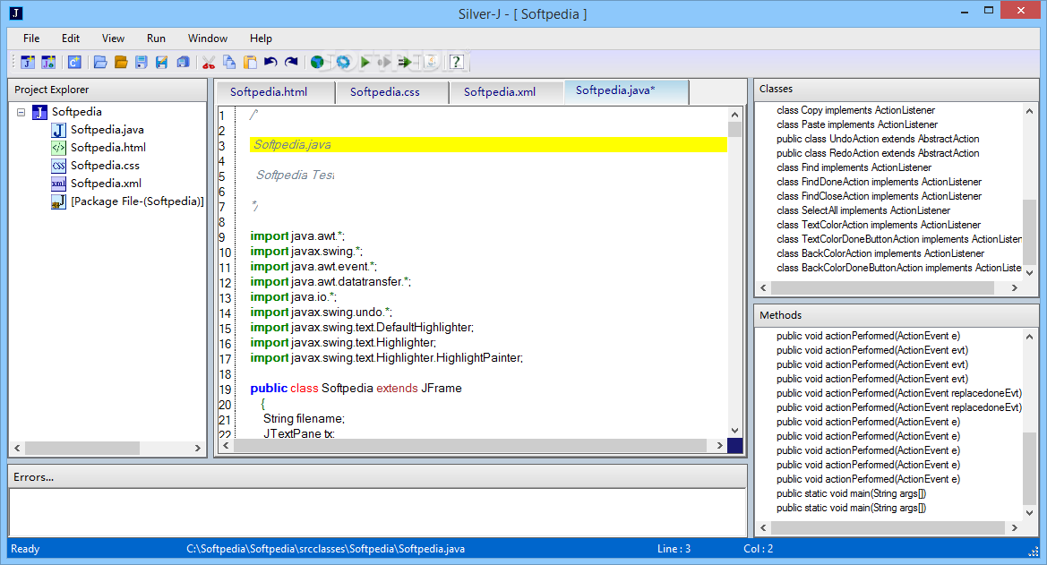Switch to the Softpedia.html tab
The height and width of the screenshot is (565, 1047).
(x=274, y=92)
